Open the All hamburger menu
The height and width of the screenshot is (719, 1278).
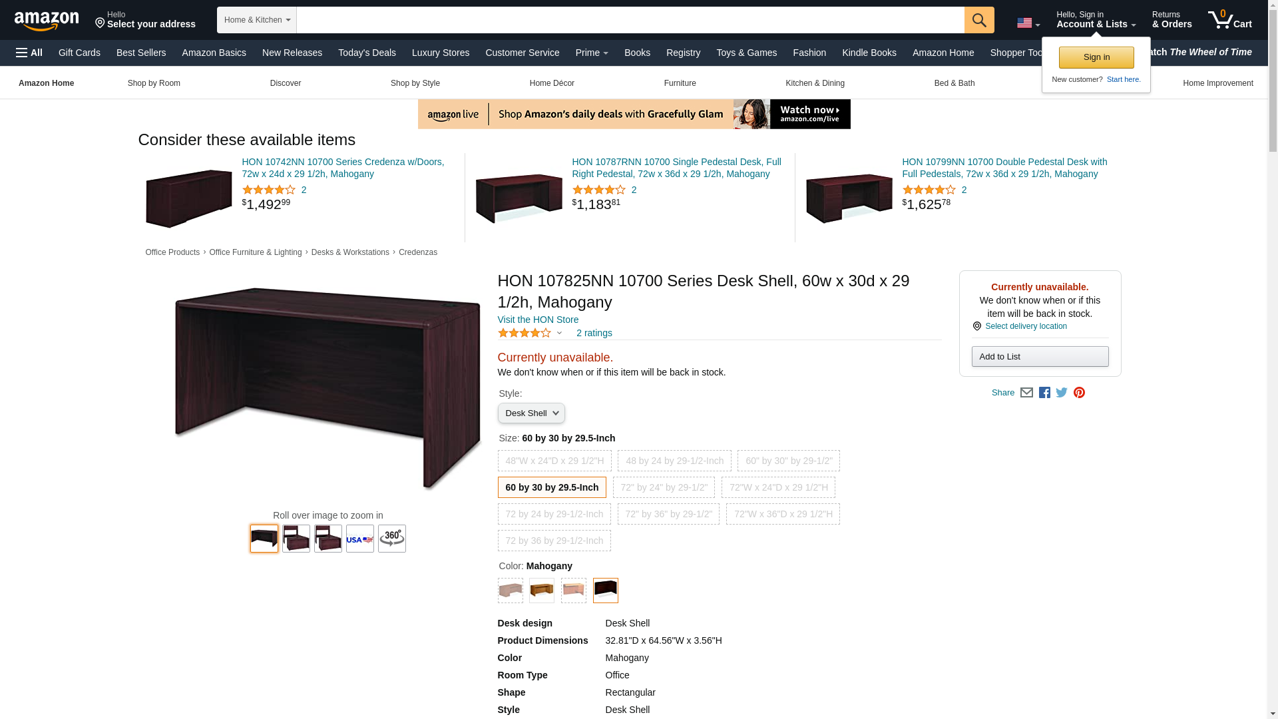pyautogui.click(x=29, y=53)
